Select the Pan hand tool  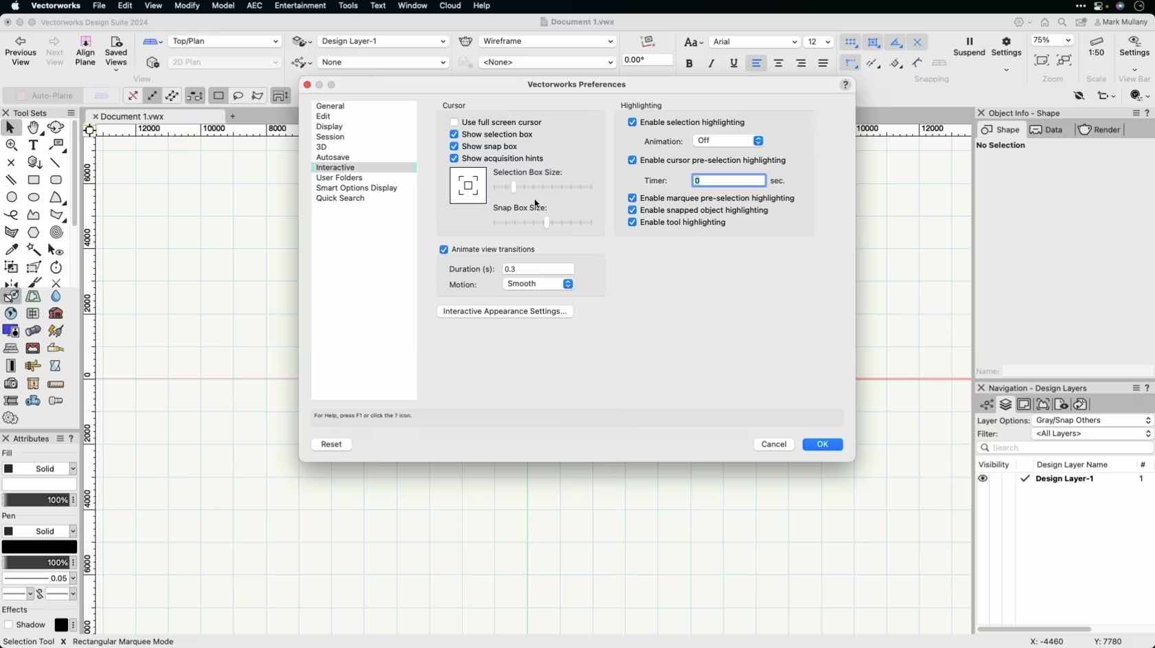pos(34,128)
